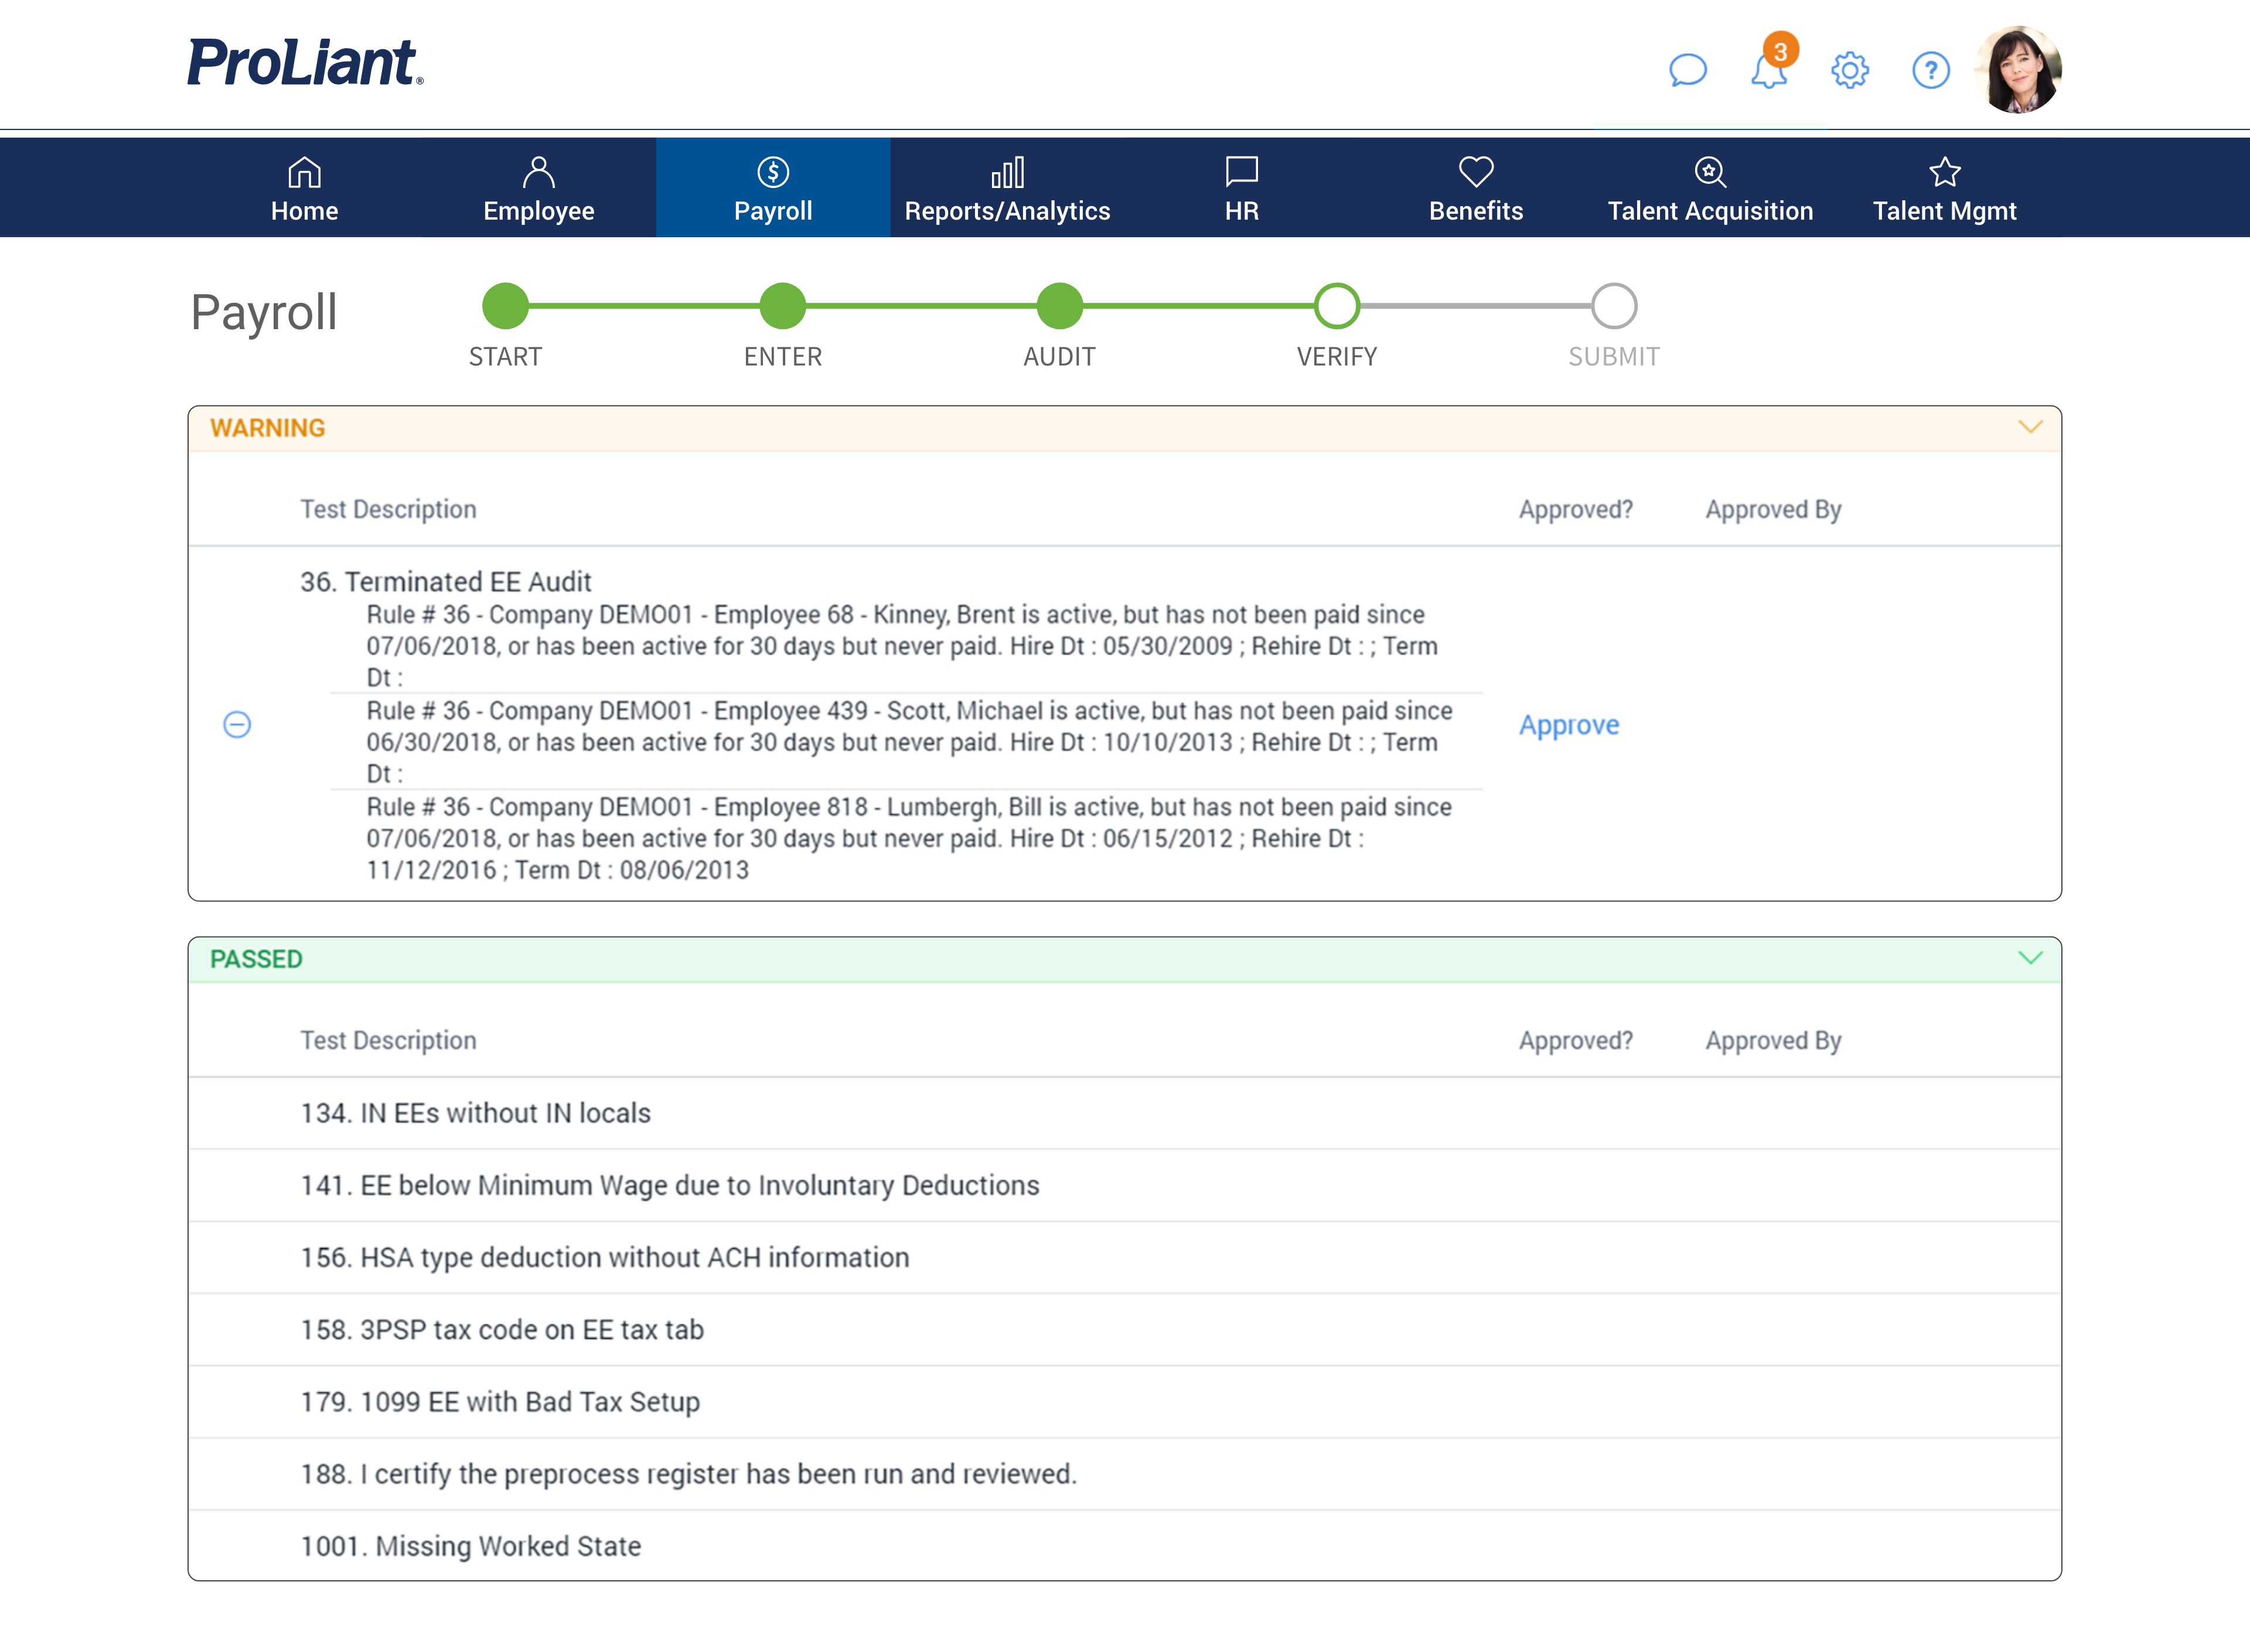
Task: Click the Approve link for rule 36
Action: (1569, 725)
